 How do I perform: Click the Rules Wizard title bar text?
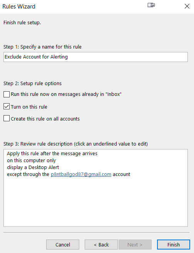pyautogui.click(x=19, y=7)
